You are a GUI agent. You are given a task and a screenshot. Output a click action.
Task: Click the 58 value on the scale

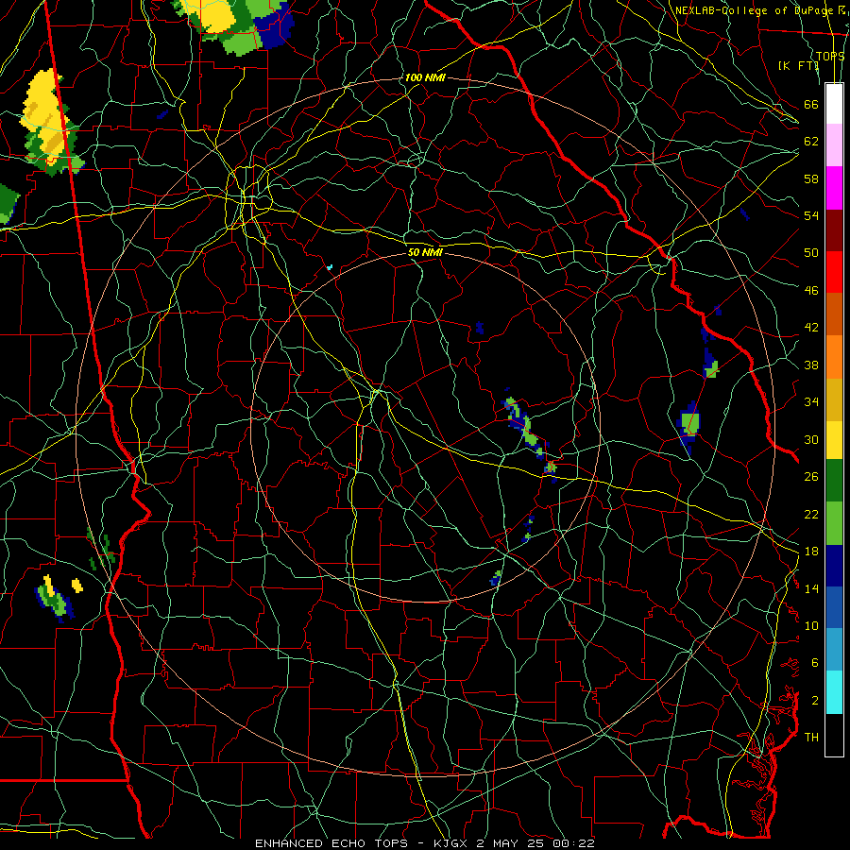coord(811,178)
